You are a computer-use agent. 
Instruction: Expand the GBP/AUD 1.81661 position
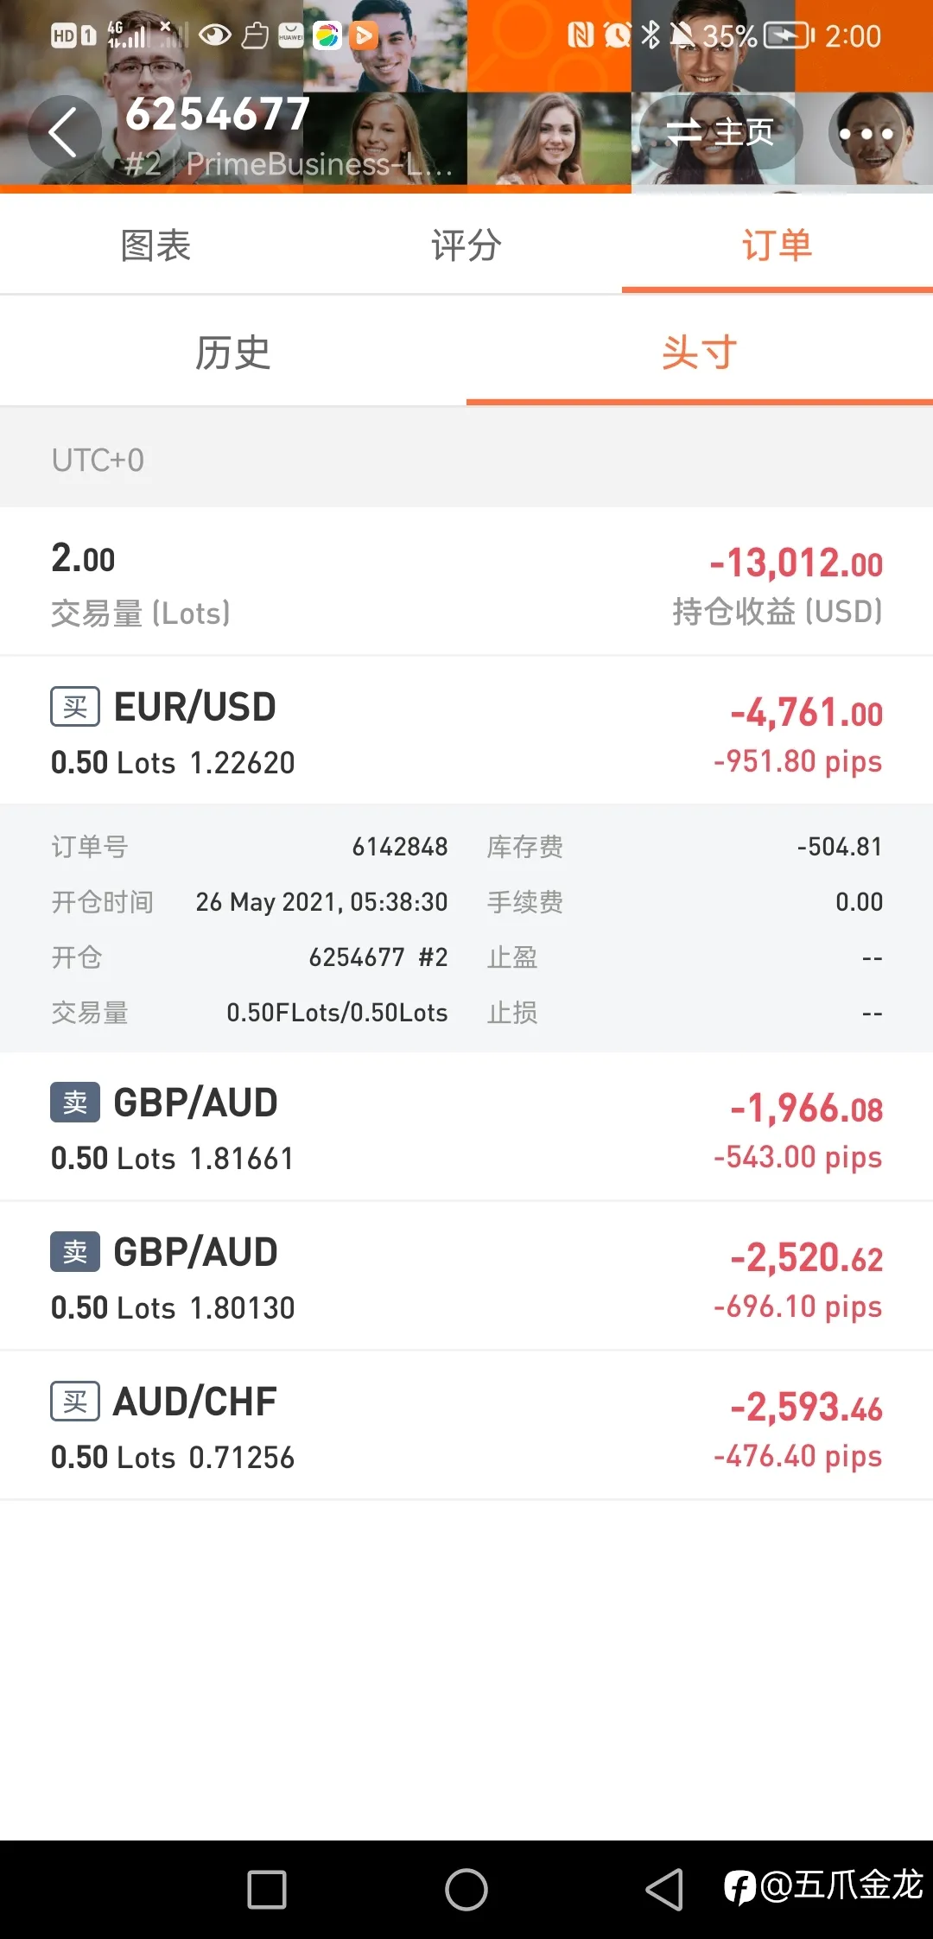[466, 1127]
